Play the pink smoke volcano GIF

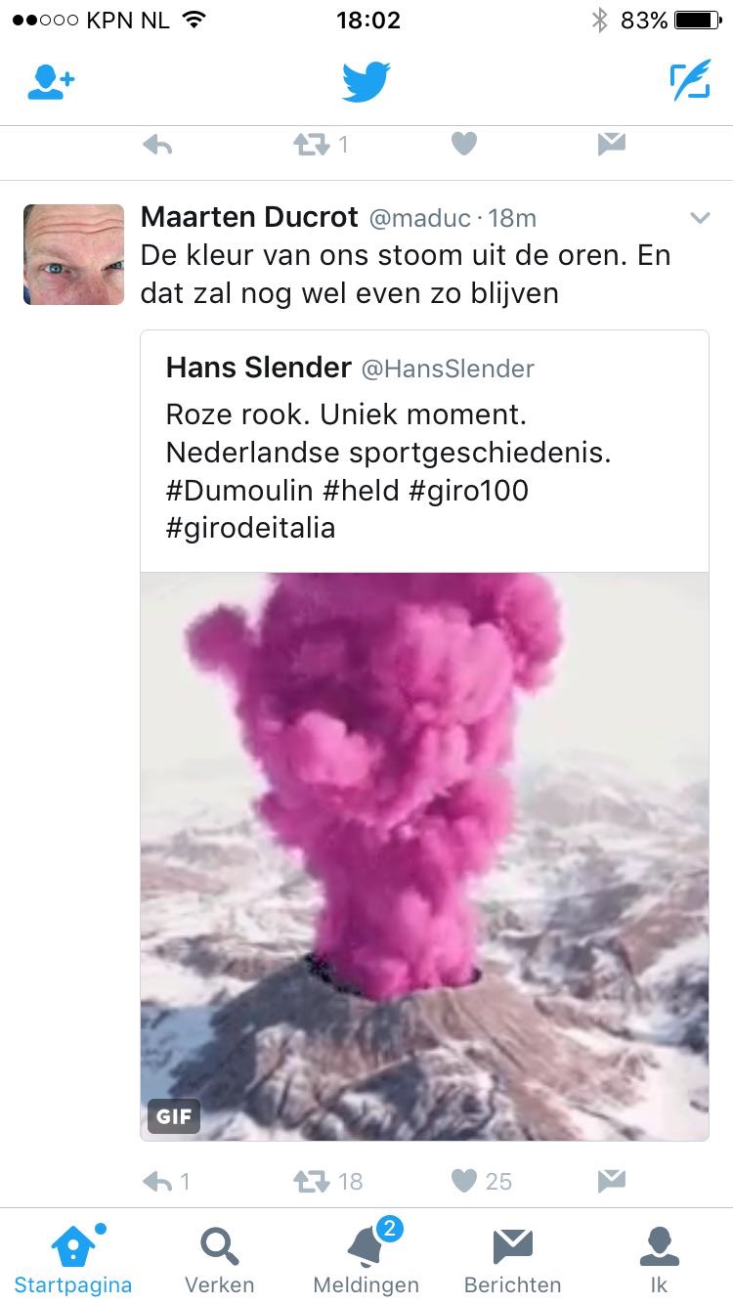click(x=424, y=856)
